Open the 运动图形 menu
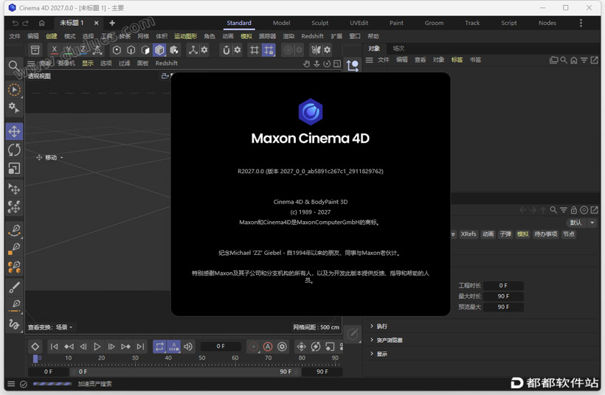Viewport: 605px width, 395px height. pos(186,36)
